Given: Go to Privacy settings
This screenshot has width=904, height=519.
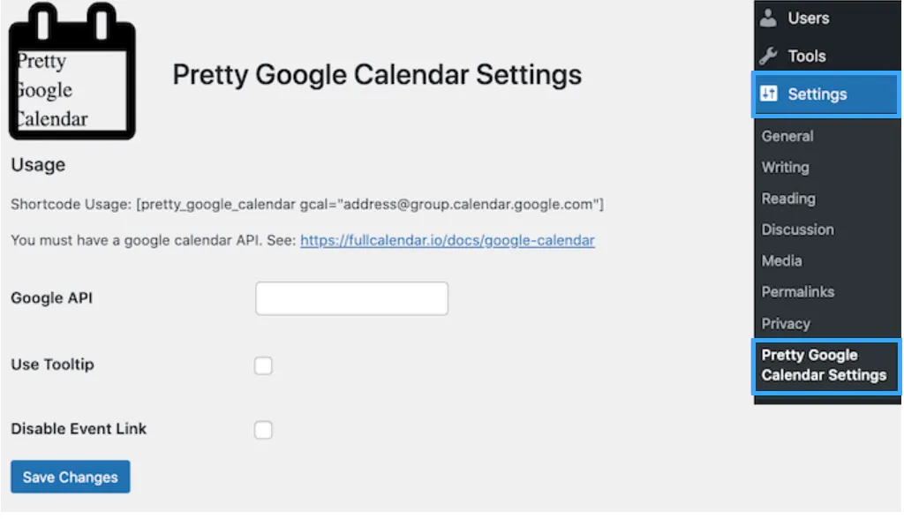Looking at the screenshot, I should 785,323.
